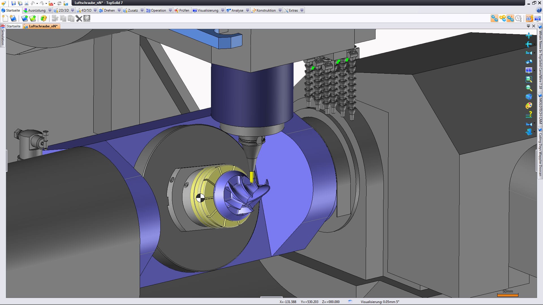The image size is (543, 305).
Task: Expand the Ausrüstung menu dropdown arrow
Action: tap(50, 10)
